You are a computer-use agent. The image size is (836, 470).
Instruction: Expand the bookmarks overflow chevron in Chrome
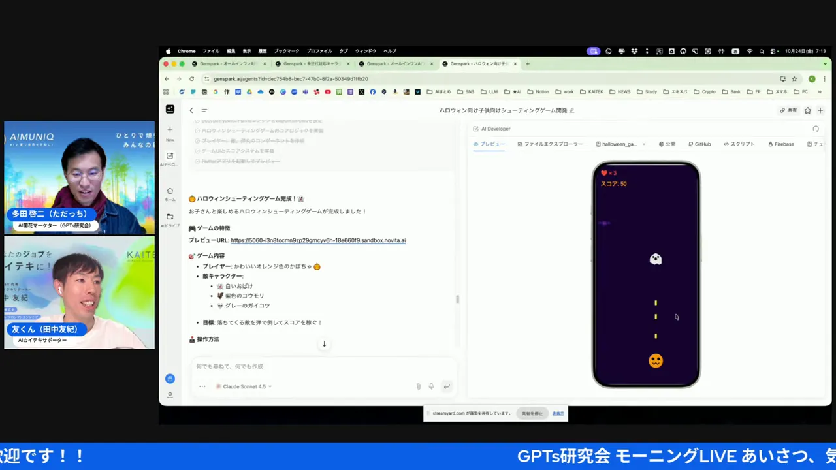819,92
